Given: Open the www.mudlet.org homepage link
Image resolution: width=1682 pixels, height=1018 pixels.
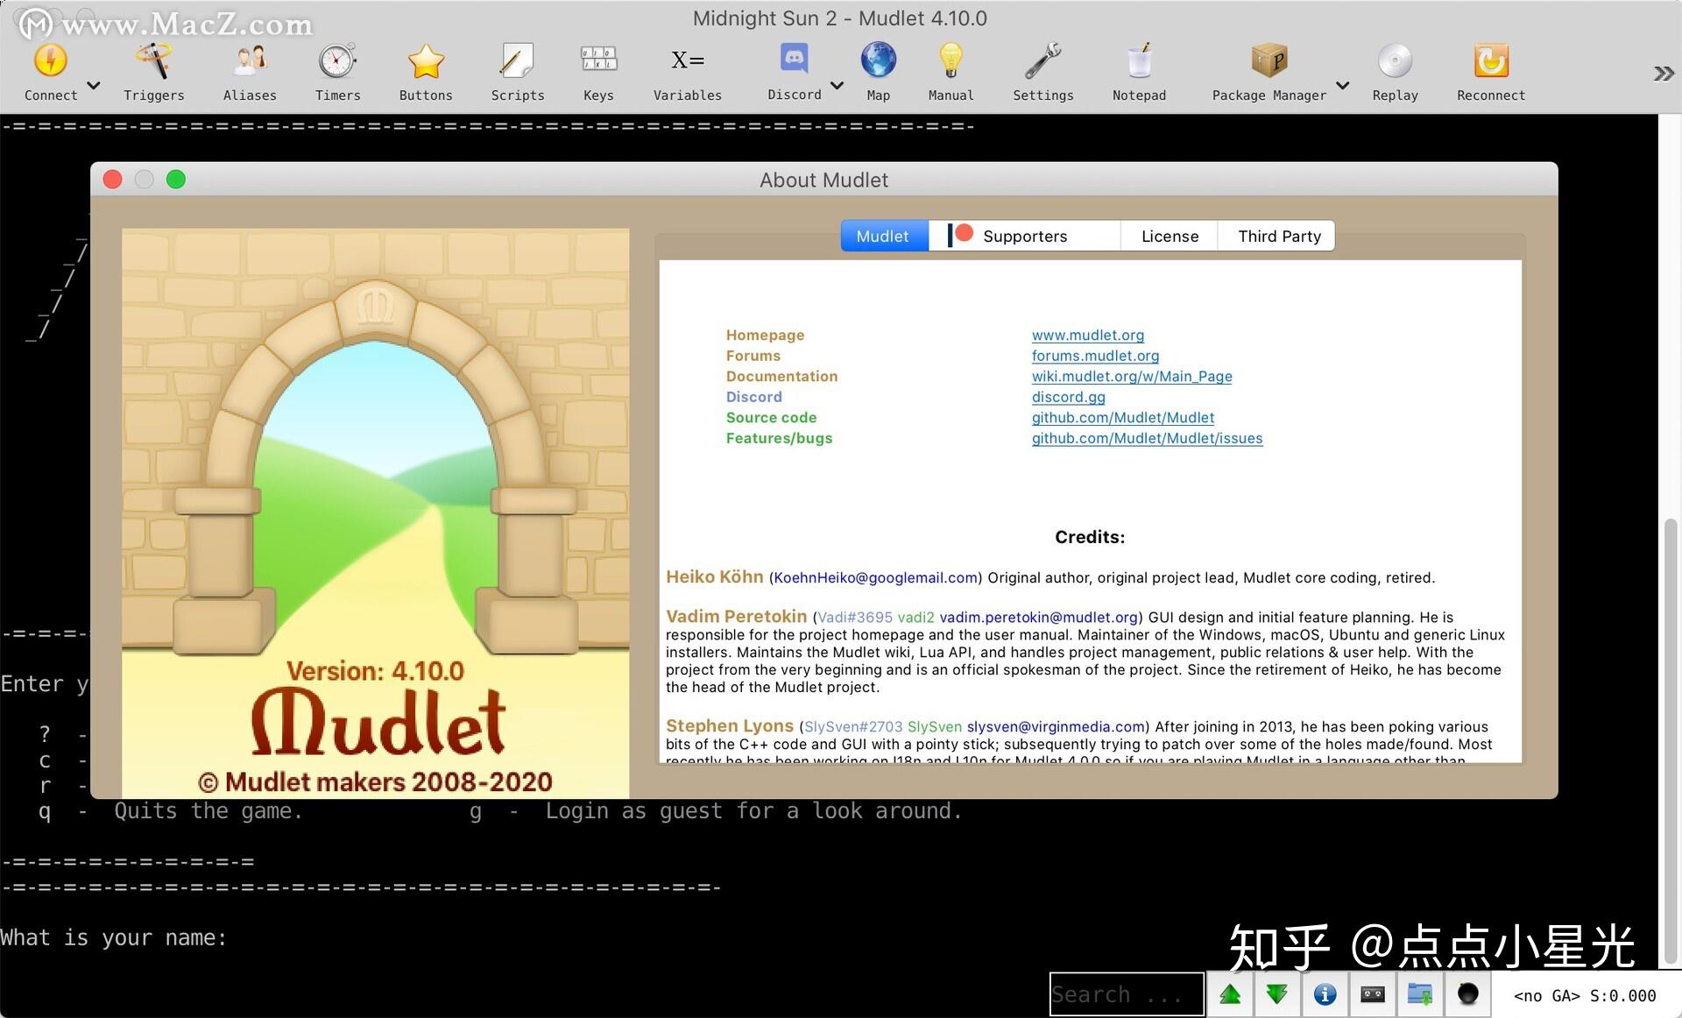Looking at the screenshot, I should (1087, 335).
